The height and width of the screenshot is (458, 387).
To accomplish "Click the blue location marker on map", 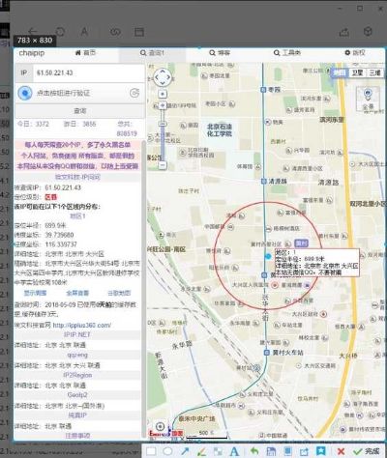I will pyautogui.click(x=268, y=256).
